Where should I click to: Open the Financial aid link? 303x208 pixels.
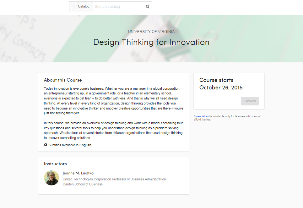[202, 116]
